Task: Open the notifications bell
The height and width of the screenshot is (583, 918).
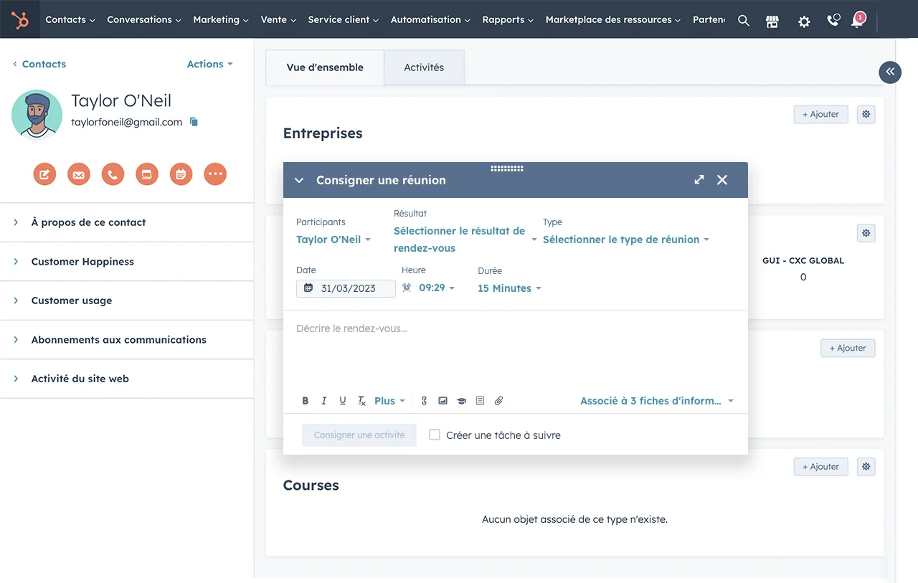Action: tap(857, 21)
